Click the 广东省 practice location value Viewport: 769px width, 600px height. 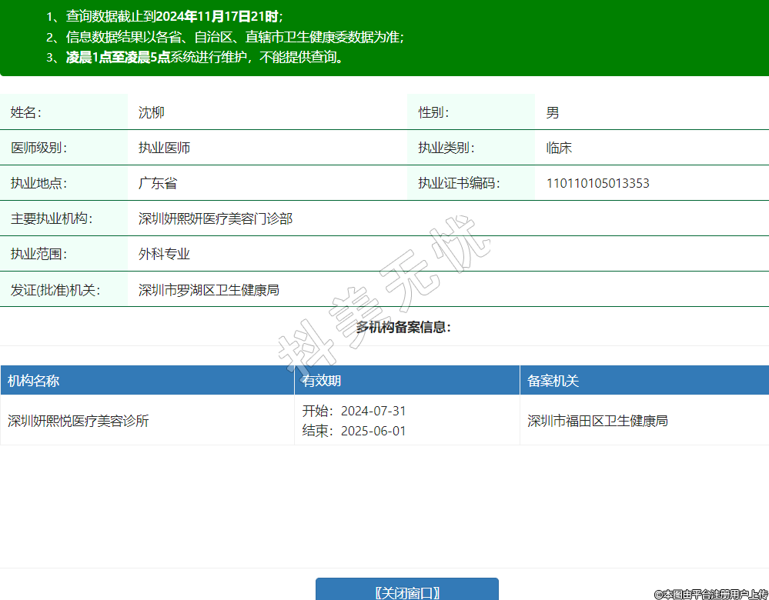click(158, 183)
